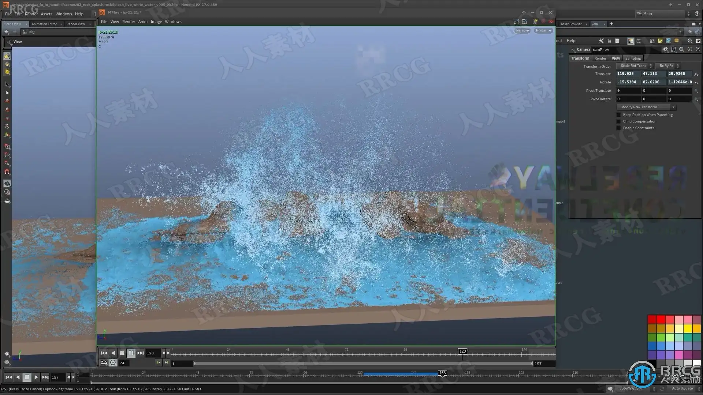Click the parameter gear menu icon
This screenshot has height=395, width=703.
point(665,49)
